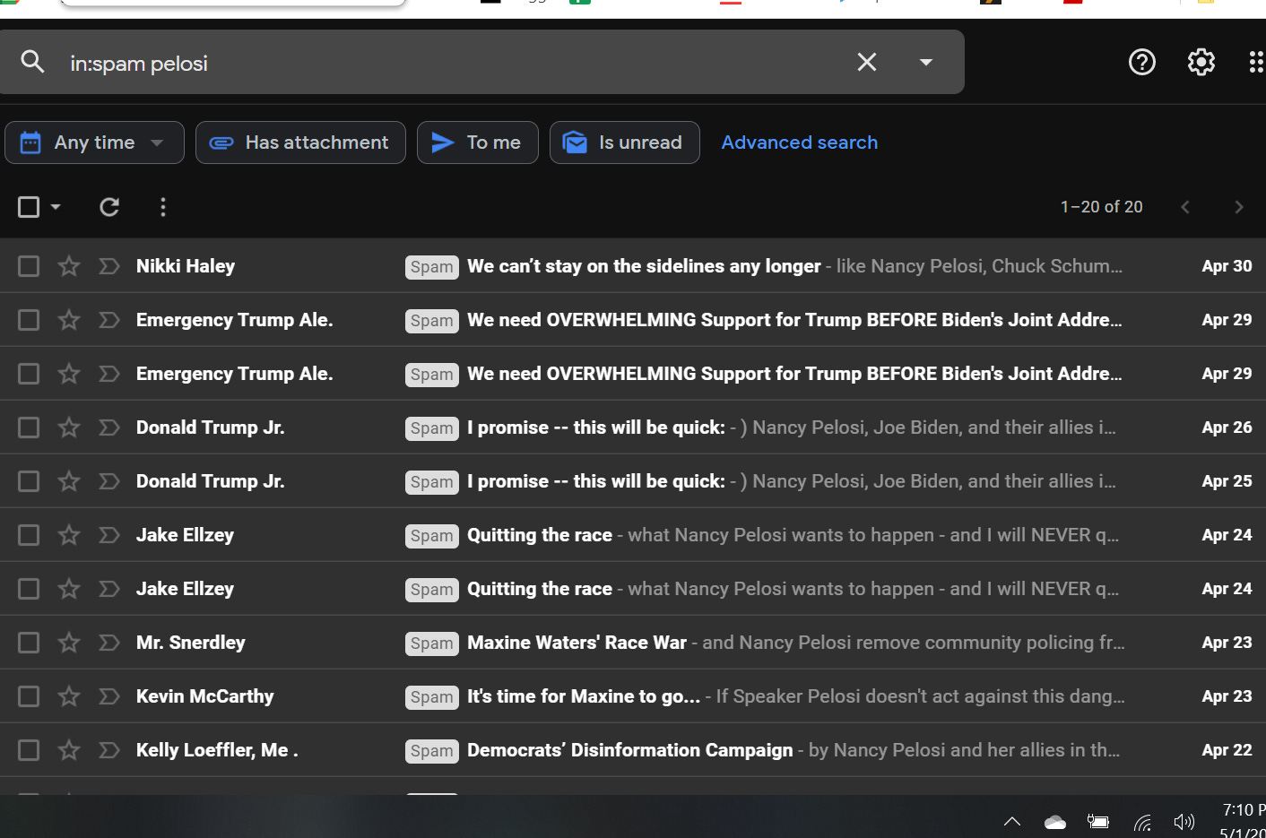
Task: Mark Mr. Snerdley email as important
Action: click(x=109, y=643)
